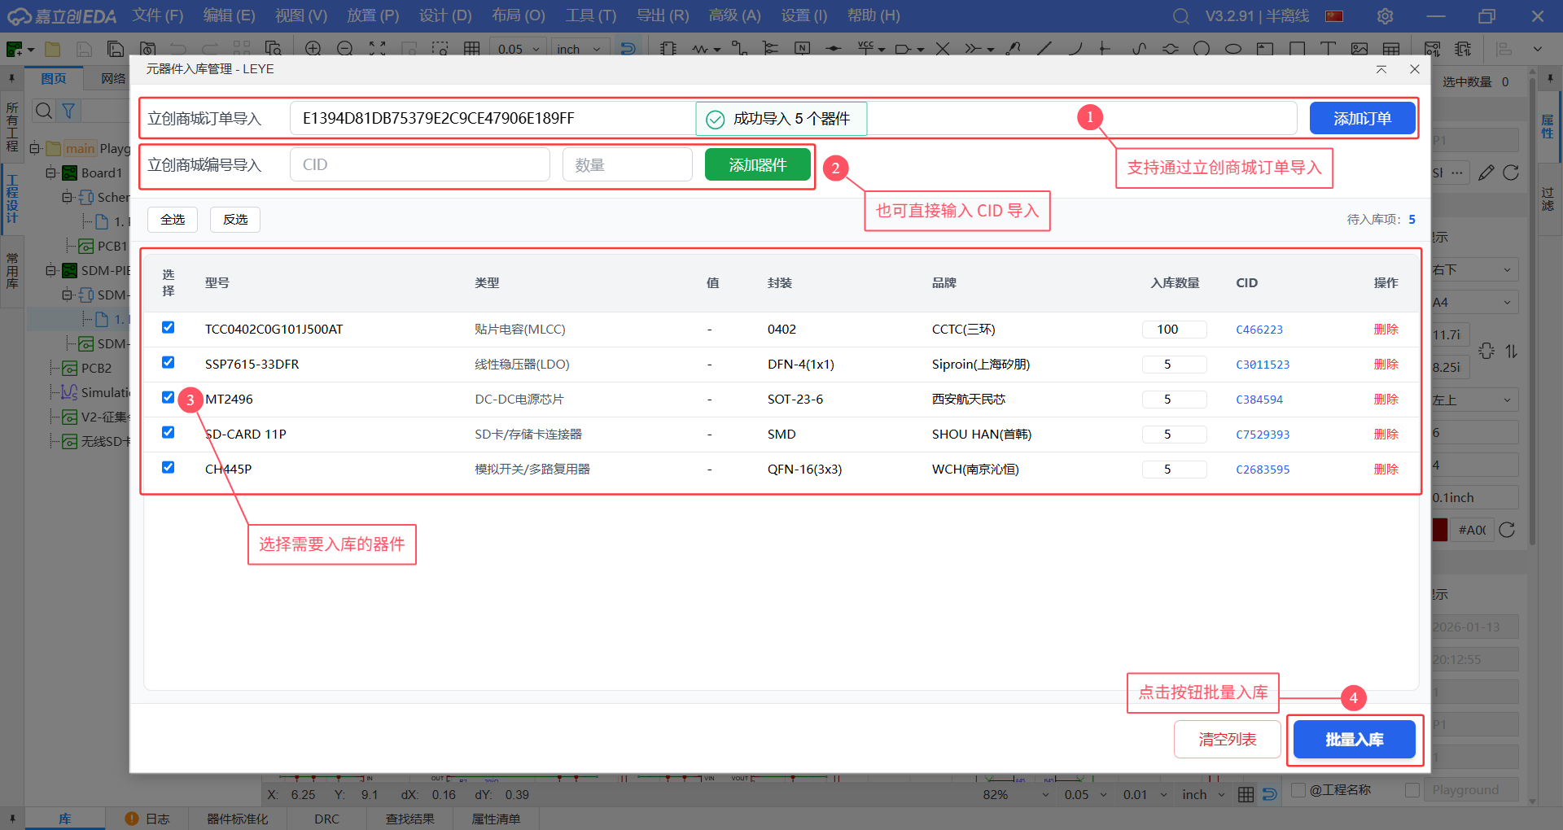The height and width of the screenshot is (830, 1563).
Task: Open the 放置 (P) menu
Action: click(x=373, y=15)
